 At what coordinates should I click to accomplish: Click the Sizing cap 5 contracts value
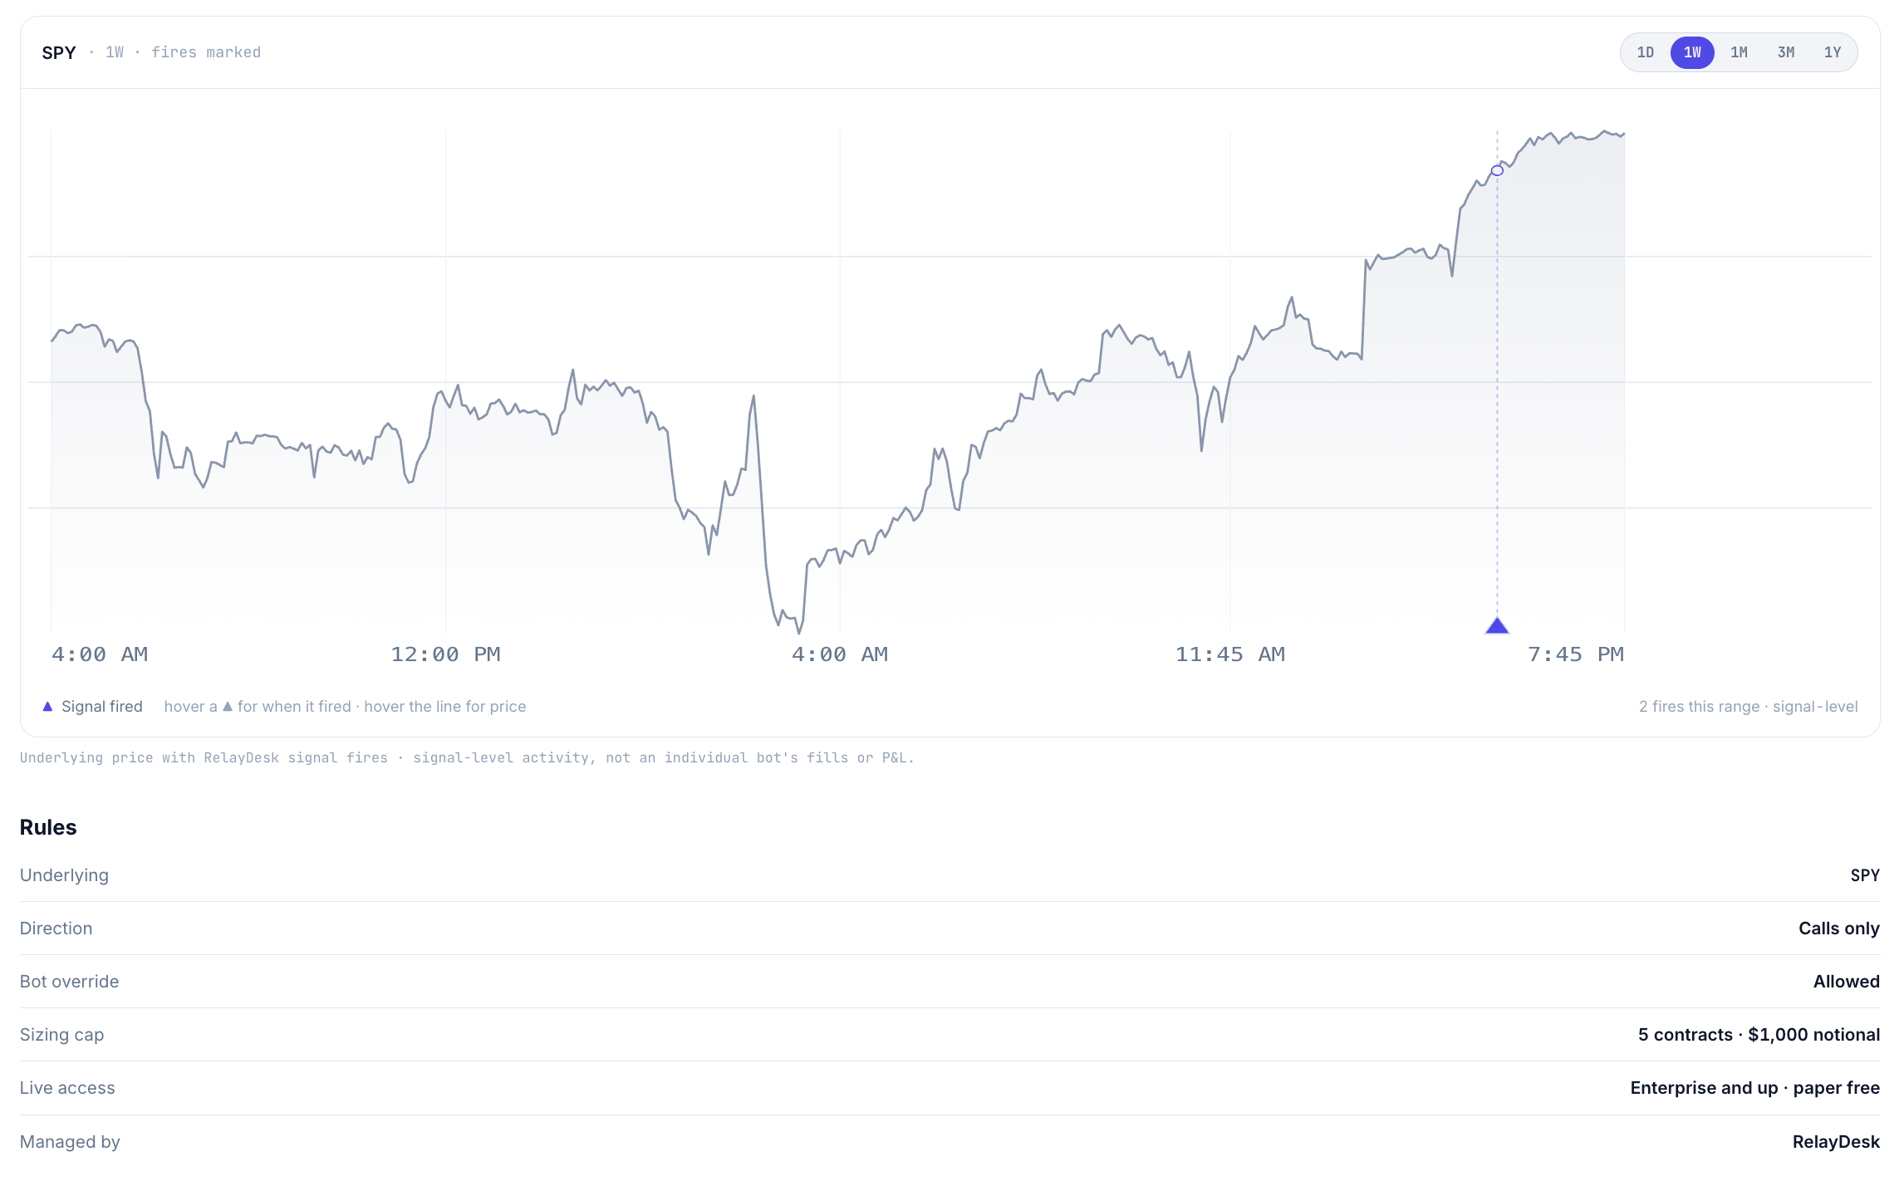tap(1759, 1035)
